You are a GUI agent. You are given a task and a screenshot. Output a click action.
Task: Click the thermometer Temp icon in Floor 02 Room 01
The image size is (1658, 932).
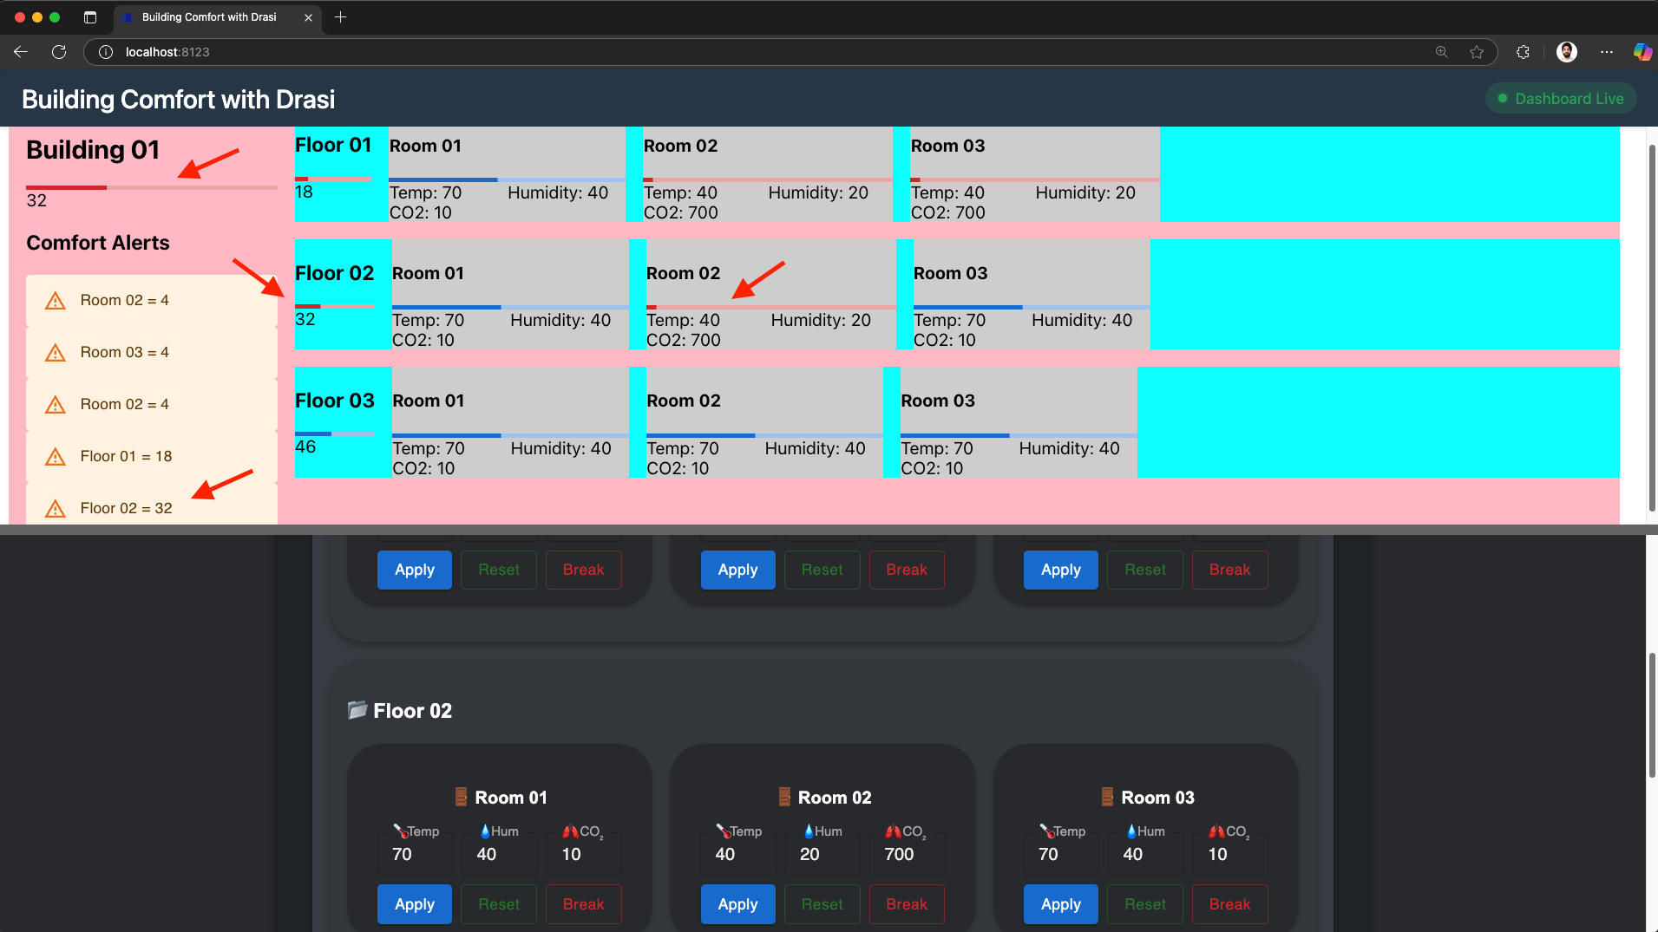point(402,831)
